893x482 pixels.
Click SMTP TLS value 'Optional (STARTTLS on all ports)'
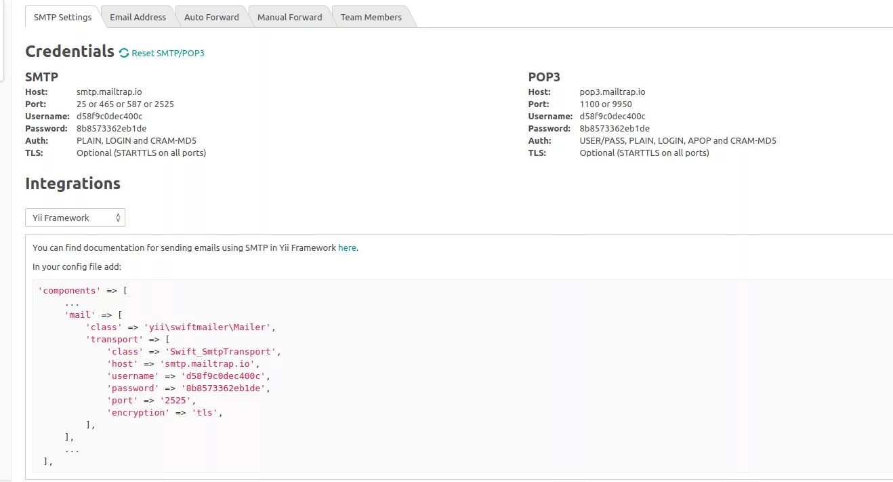(x=141, y=153)
